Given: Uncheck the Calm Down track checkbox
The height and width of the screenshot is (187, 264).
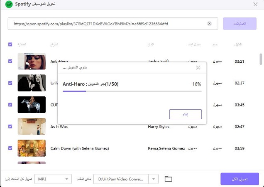Looking at the screenshot, I should (10, 148).
